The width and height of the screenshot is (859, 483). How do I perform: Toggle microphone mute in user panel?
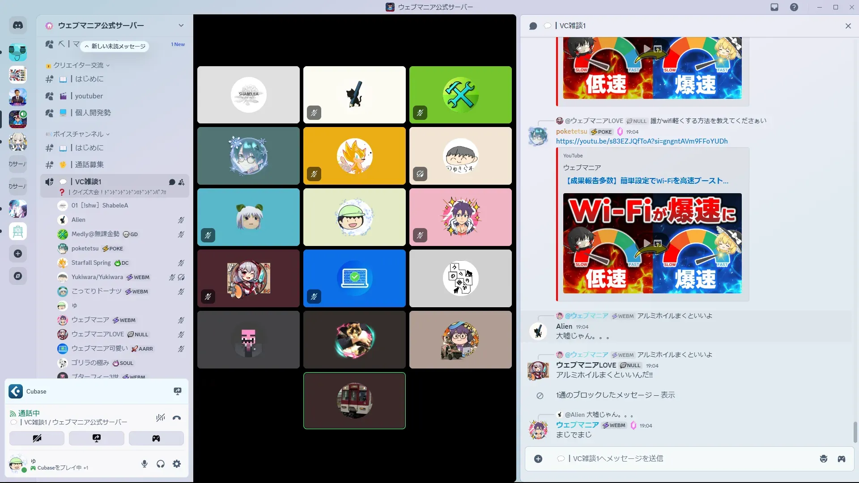(x=145, y=464)
